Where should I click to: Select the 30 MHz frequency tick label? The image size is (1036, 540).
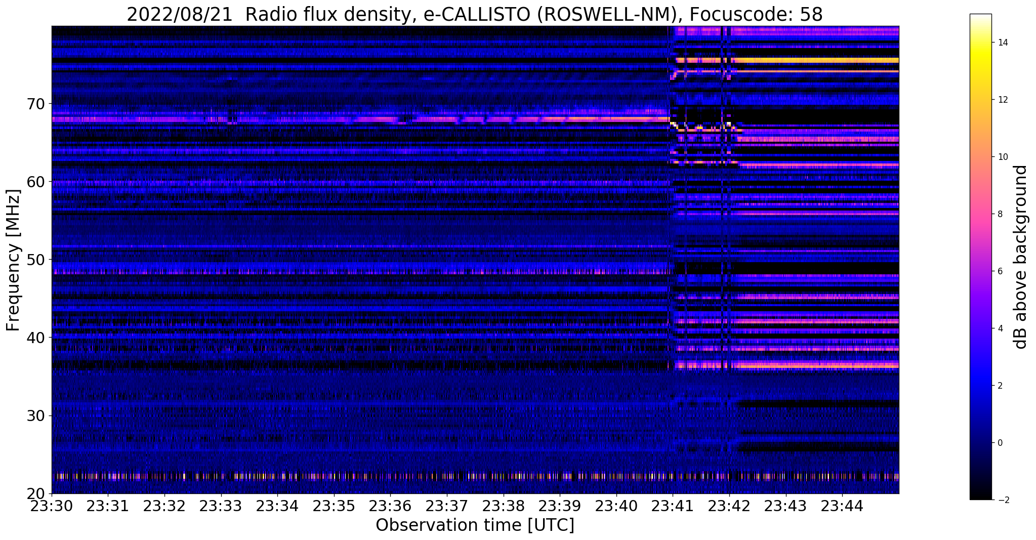pos(35,416)
